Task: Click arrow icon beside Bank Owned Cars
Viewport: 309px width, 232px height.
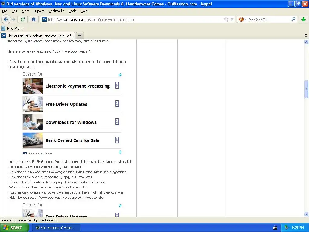Action: (x=117, y=140)
